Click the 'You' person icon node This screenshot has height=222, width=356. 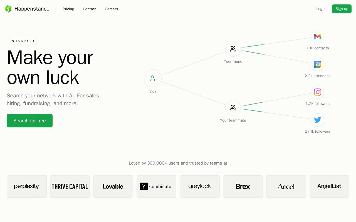click(x=153, y=78)
